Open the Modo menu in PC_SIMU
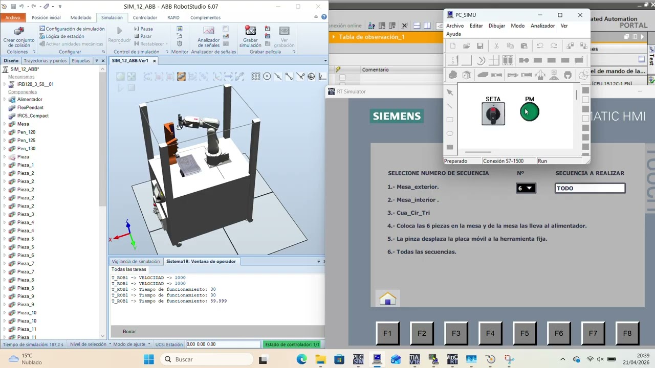The width and height of the screenshot is (655, 368). (x=517, y=26)
